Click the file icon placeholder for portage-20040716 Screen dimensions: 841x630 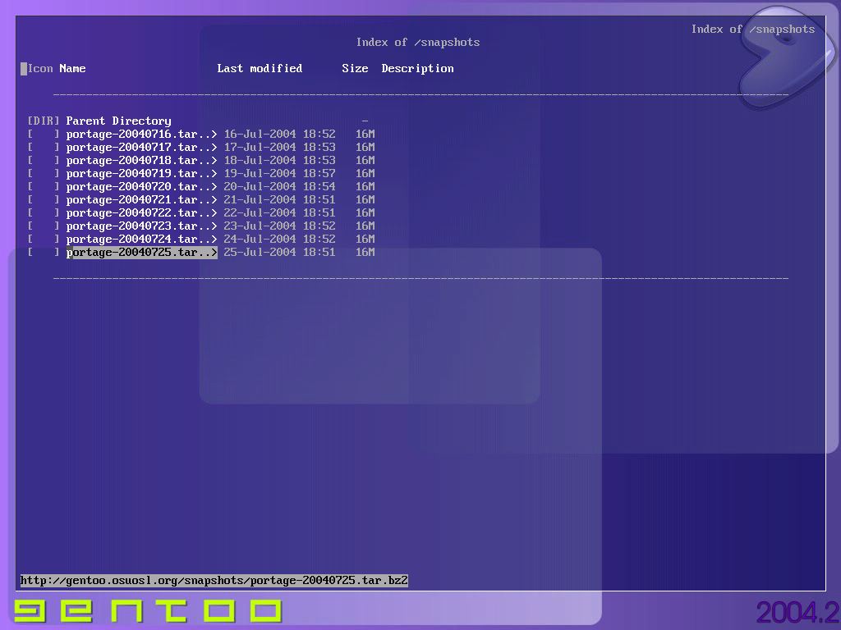(44, 134)
